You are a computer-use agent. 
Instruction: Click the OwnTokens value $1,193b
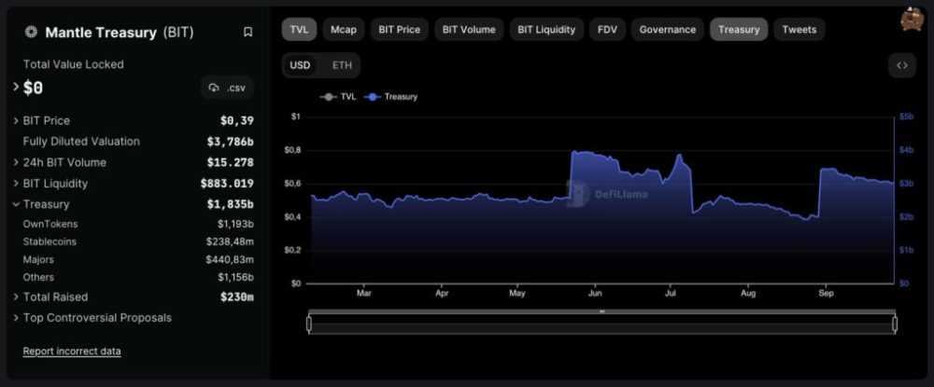[235, 224]
